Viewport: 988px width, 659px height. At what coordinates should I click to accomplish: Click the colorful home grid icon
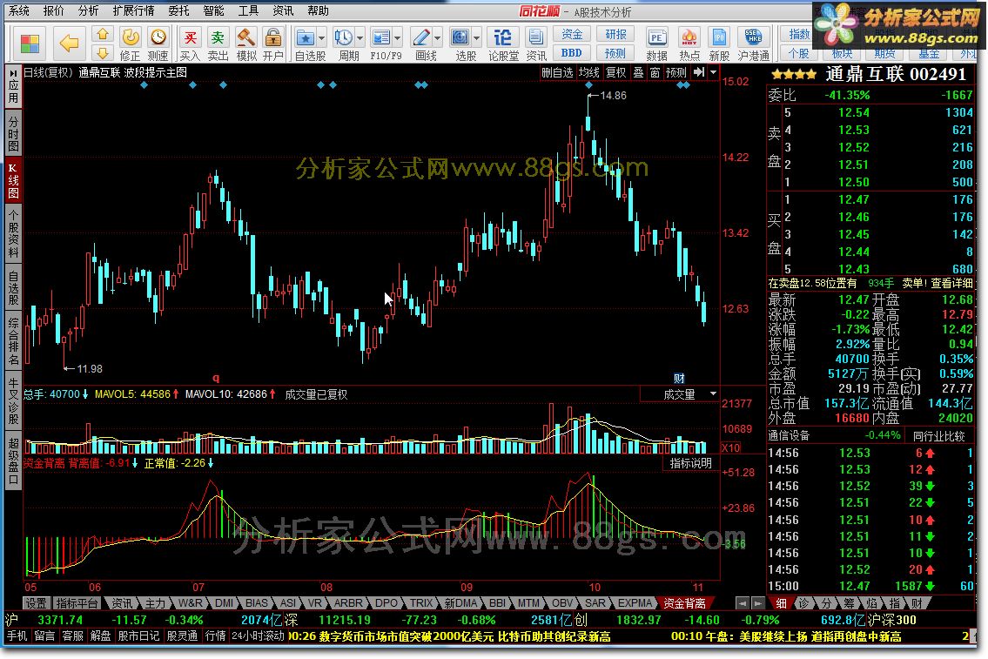coord(30,44)
